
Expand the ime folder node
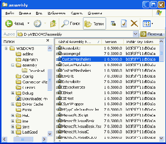coord(13,121)
